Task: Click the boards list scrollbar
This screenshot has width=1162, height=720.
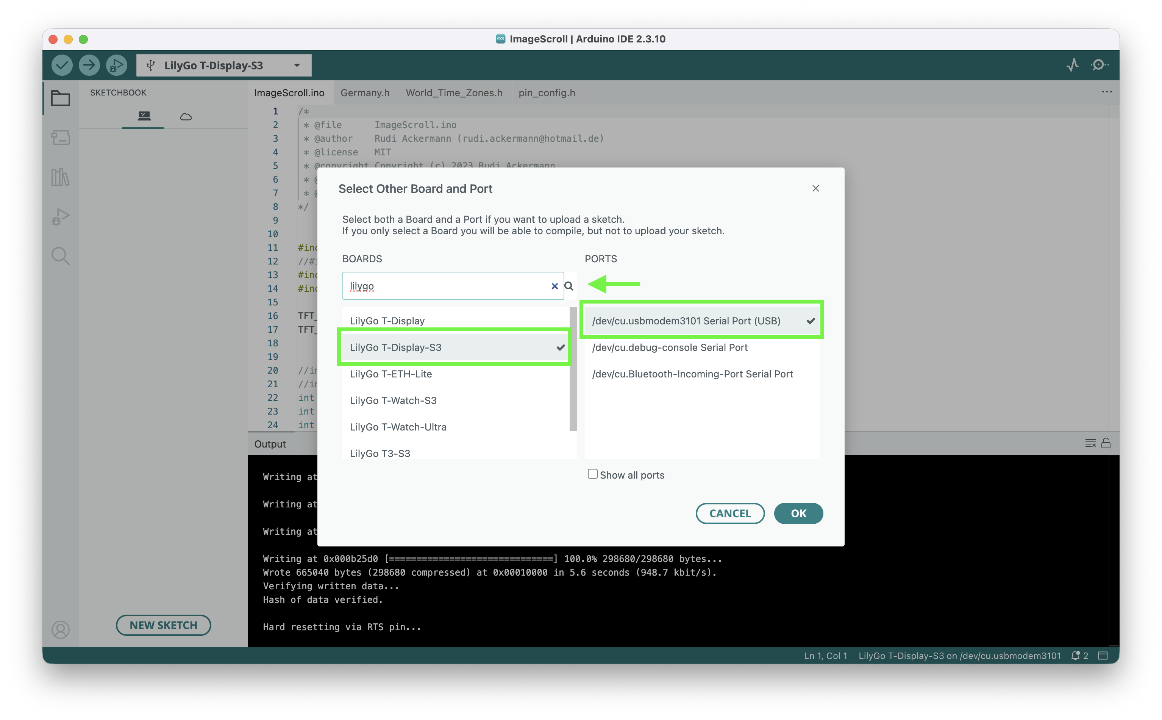Action: click(x=573, y=369)
